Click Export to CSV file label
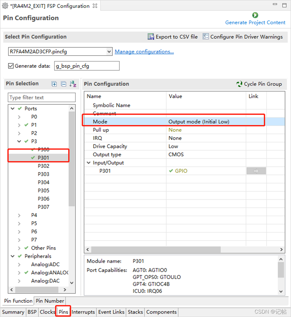The image size is (291, 317). 176,37
